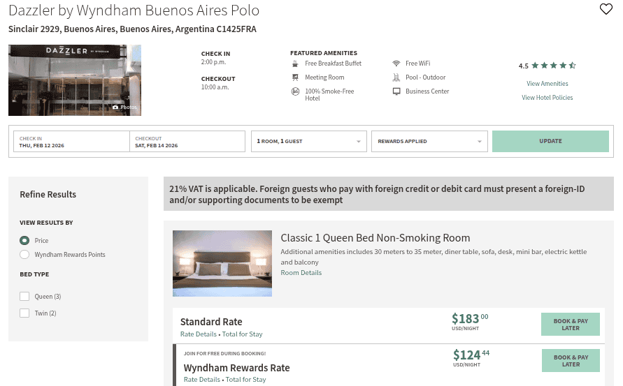Click the 2:00 p.m. check-in time
The image size is (623, 386).
tap(213, 62)
